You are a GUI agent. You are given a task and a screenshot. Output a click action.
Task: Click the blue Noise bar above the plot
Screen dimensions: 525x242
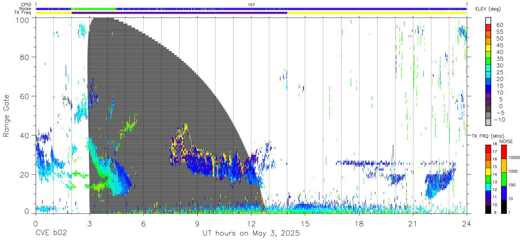tap(251, 9)
